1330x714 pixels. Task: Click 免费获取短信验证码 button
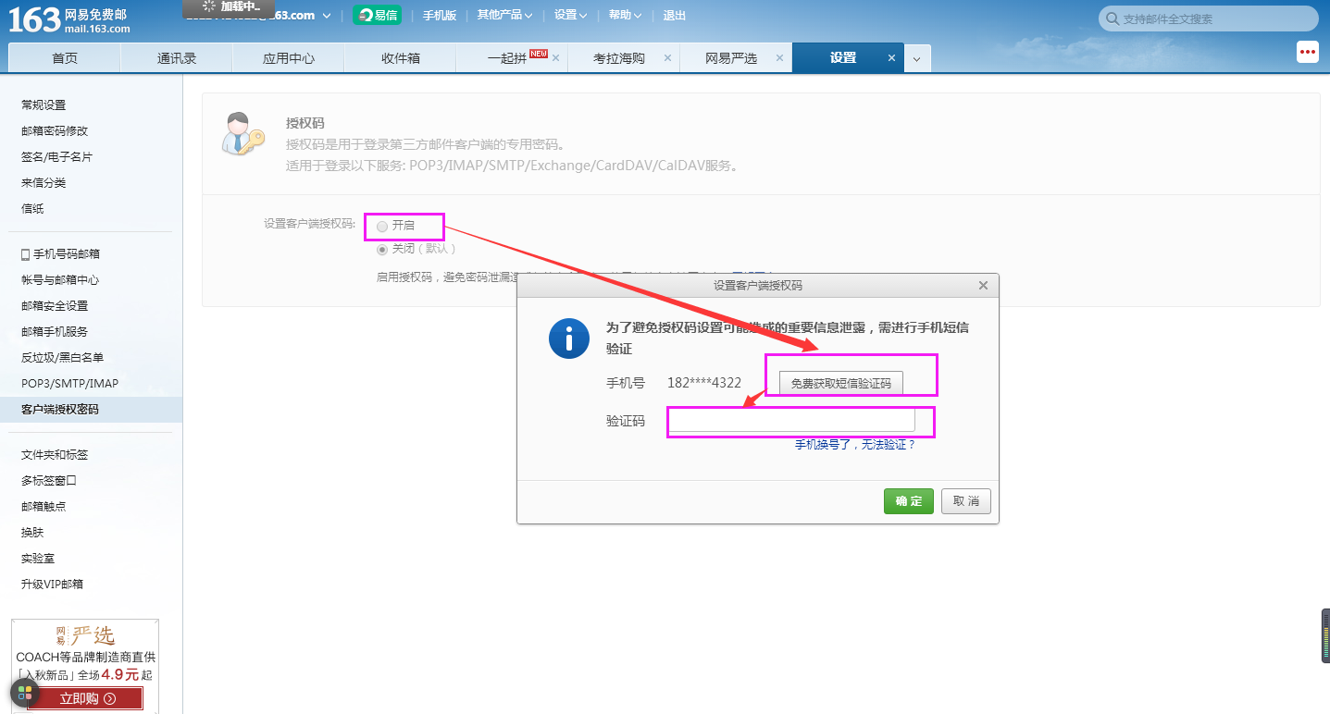point(840,383)
